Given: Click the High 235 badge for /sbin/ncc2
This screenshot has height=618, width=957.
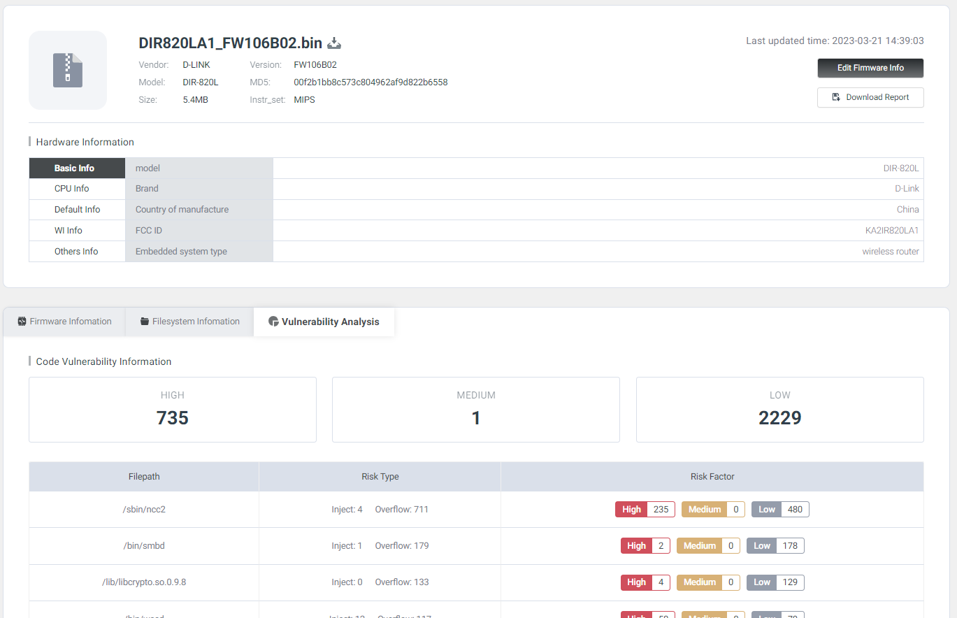Looking at the screenshot, I should tap(645, 510).
